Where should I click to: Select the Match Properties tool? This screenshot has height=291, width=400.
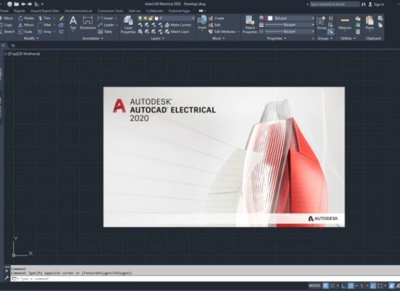click(250, 25)
